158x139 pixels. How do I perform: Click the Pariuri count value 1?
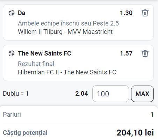coord(152,115)
